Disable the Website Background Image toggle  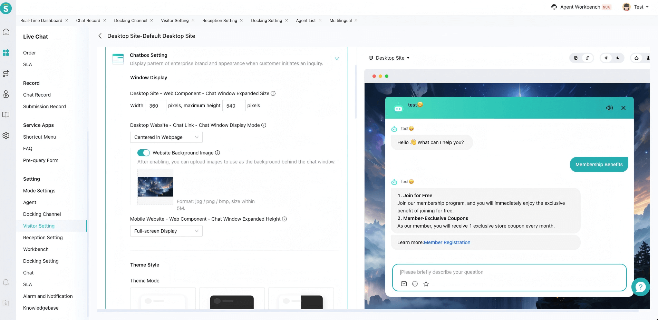(x=143, y=153)
